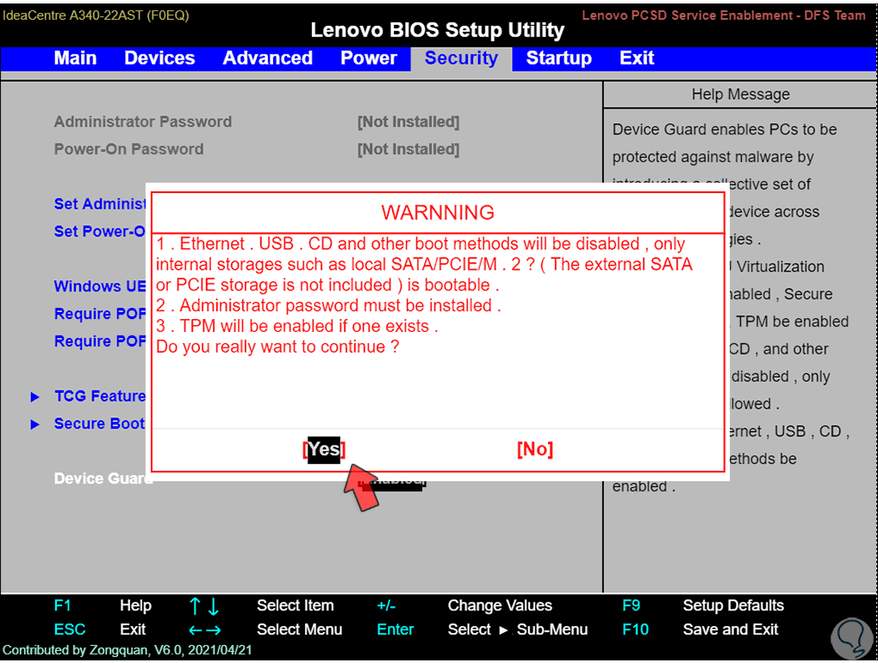878x663 pixels.
Task: Click the up-down arrows Select Item icon
Action: 204,606
